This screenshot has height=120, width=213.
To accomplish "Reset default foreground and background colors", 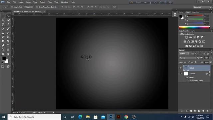I will click(x=3, y=63).
